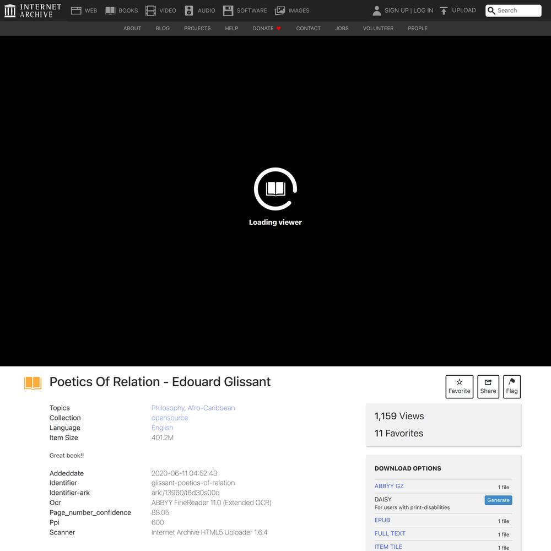
Task: Open the Video filmstrip icon
Action: [x=150, y=10]
